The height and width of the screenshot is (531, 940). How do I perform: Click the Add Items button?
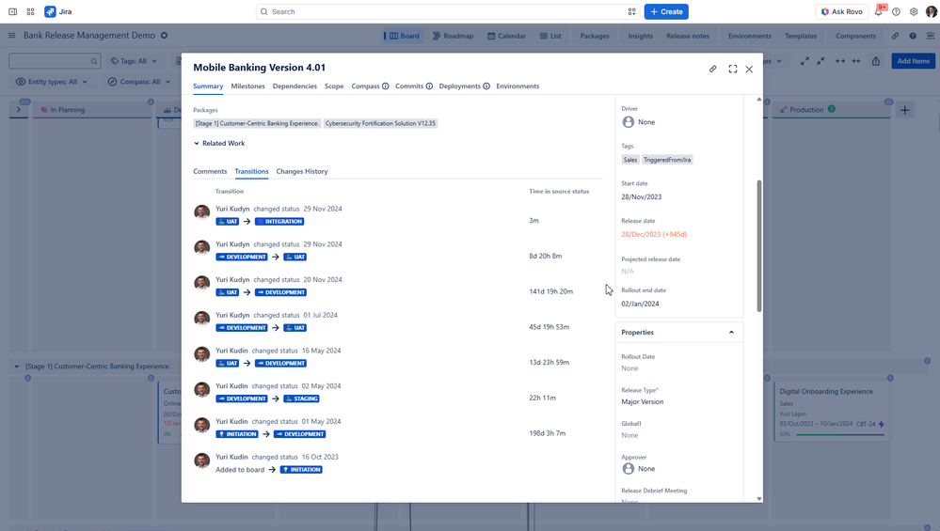coord(913,61)
